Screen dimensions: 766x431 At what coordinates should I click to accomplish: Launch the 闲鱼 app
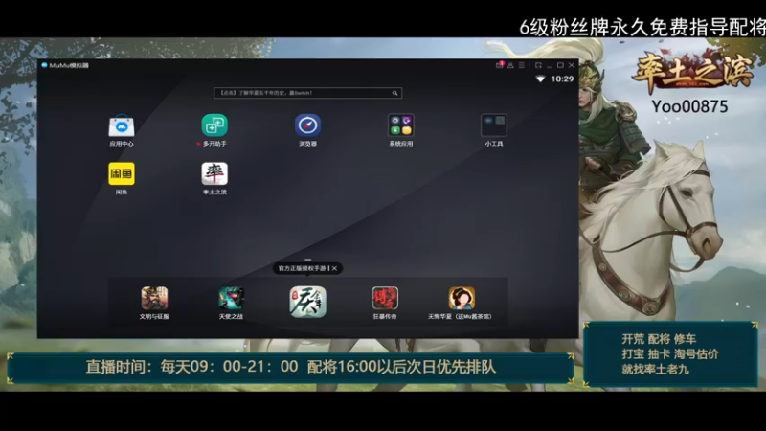click(122, 174)
